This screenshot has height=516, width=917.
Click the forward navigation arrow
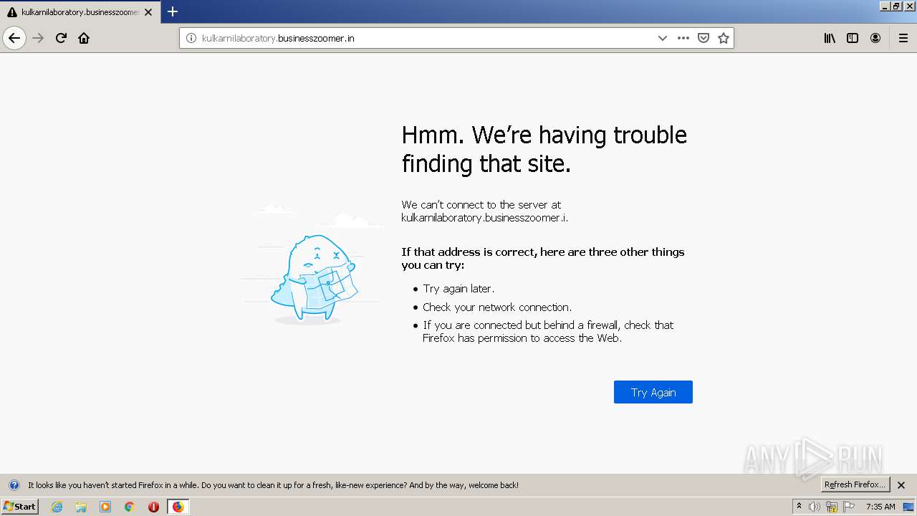pyautogui.click(x=39, y=38)
